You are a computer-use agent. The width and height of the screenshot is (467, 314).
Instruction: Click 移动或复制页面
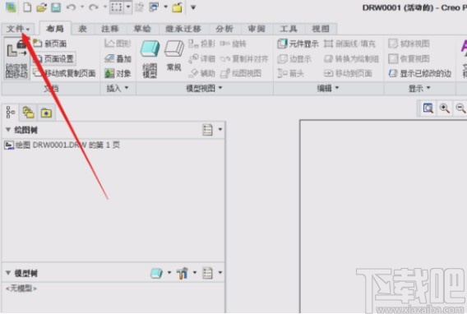tap(64, 73)
